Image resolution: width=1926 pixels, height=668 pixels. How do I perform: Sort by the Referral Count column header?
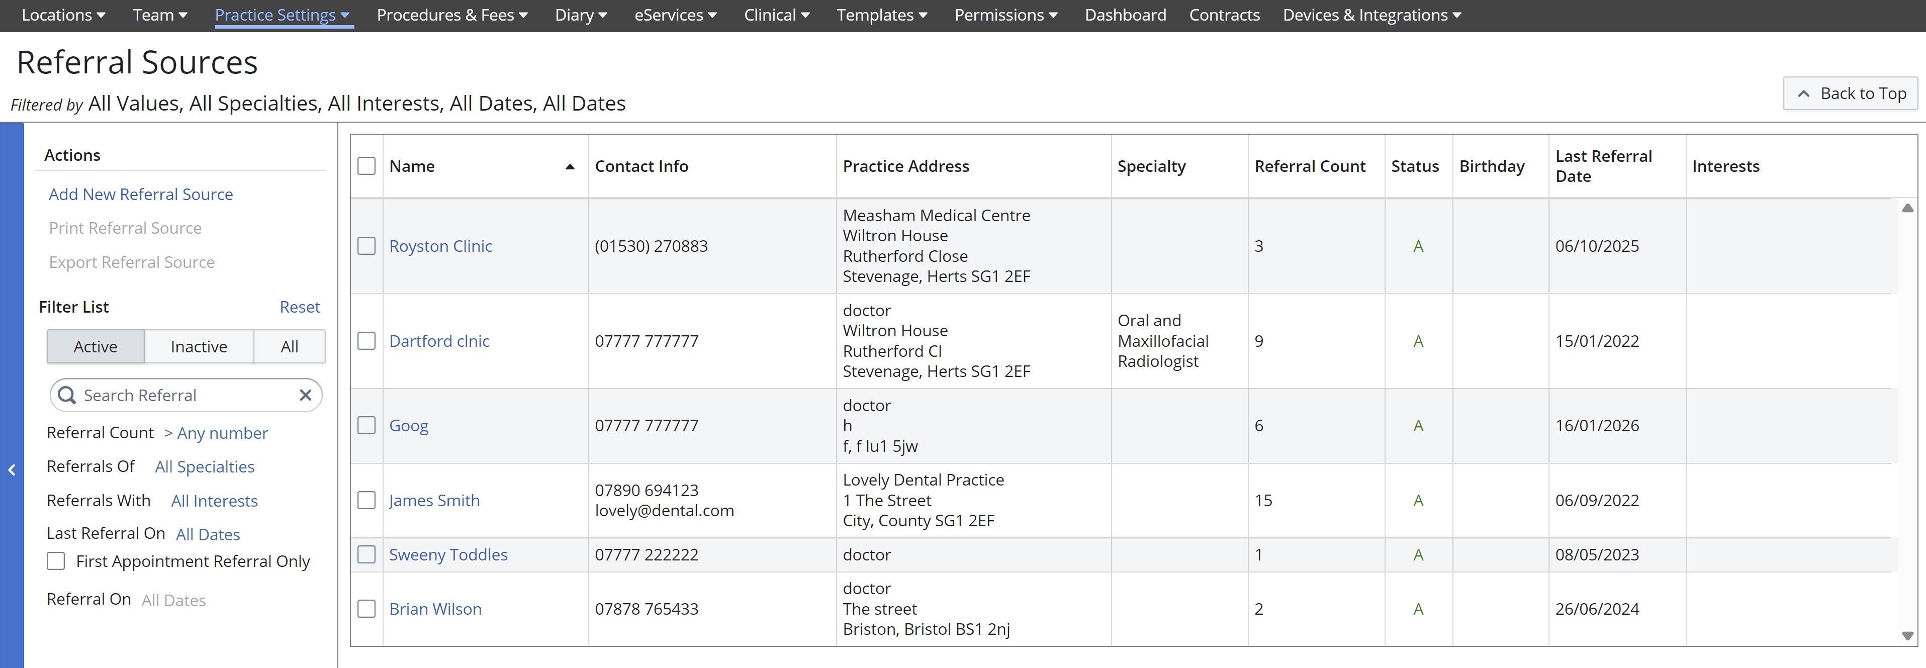1310,166
